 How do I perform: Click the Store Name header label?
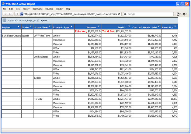tap(41, 27)
